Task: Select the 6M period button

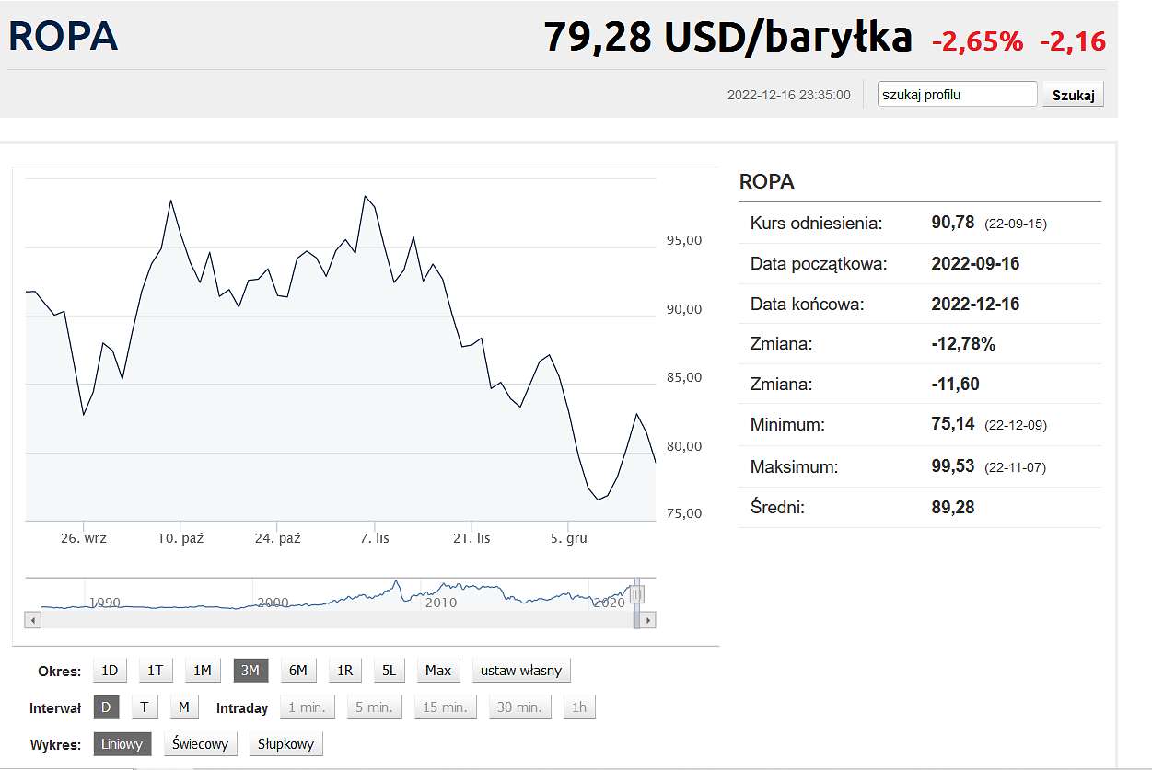Action: (298, 671)
